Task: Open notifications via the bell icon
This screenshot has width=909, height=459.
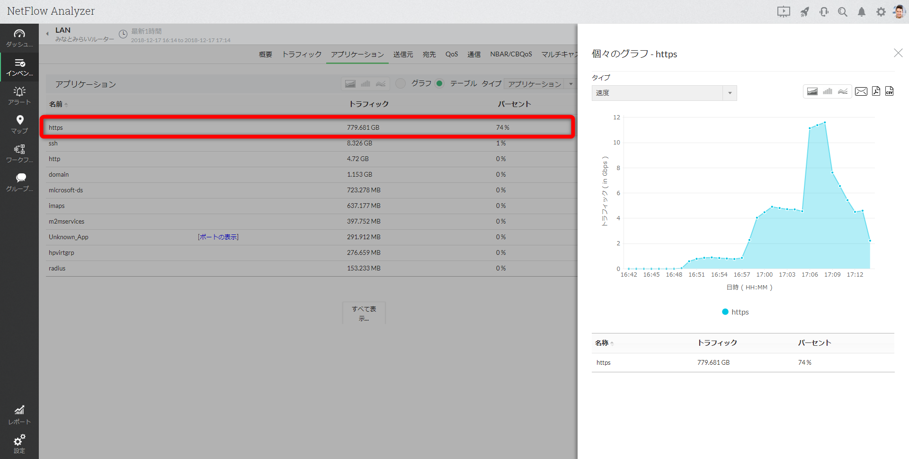Action: 862,12
